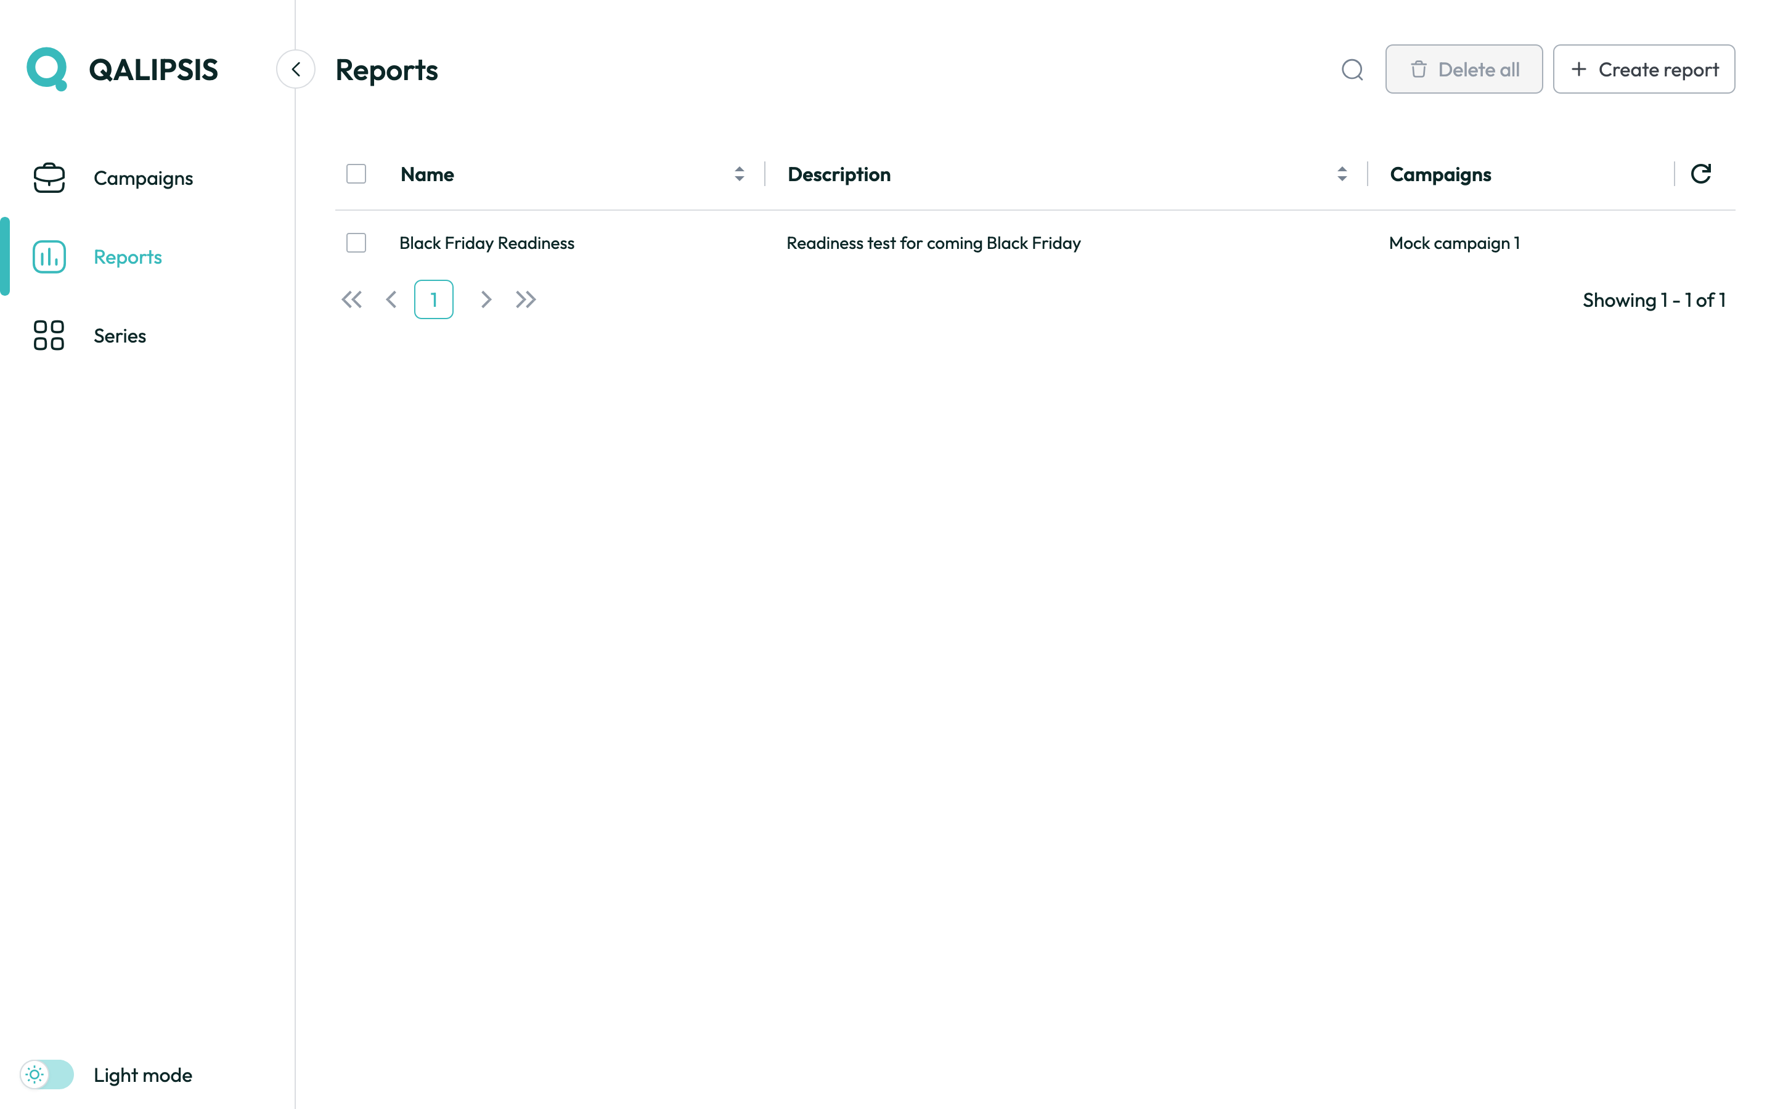Open the search magnifier icon
1775x1109 pixels.
pyautogui.click(x=1353, y=70)
